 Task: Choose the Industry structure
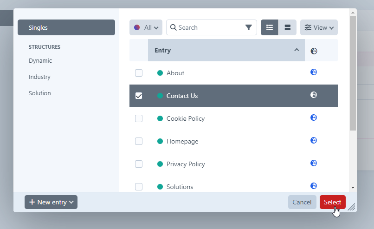[39, 77]
